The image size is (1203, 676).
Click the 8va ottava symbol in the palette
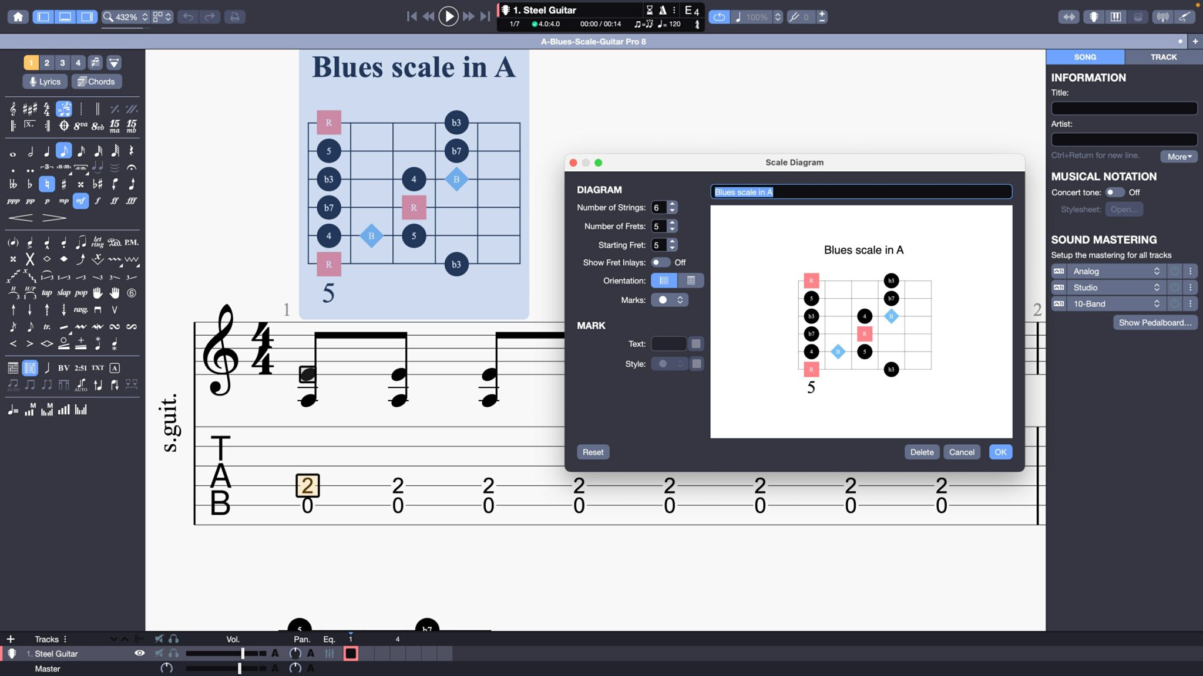80,125
